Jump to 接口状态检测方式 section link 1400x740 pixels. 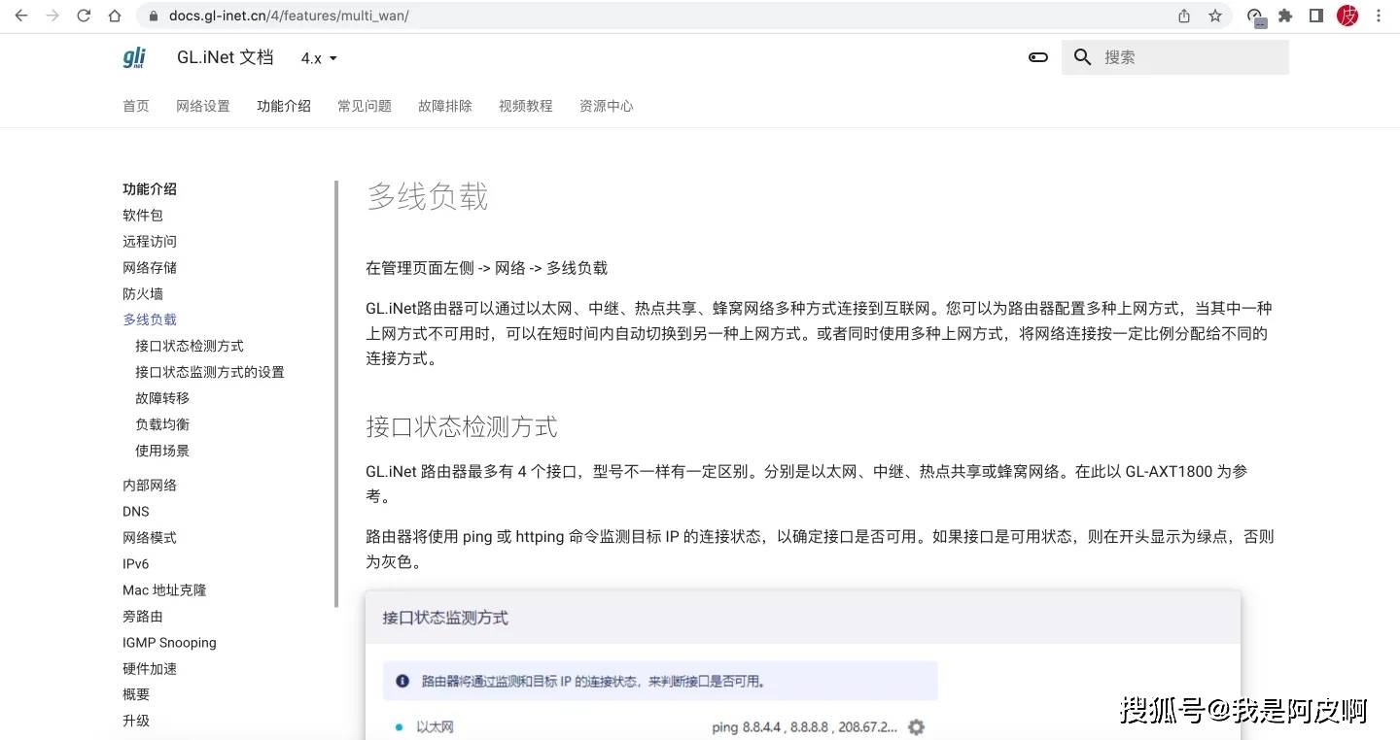click(x=190, y=346)
